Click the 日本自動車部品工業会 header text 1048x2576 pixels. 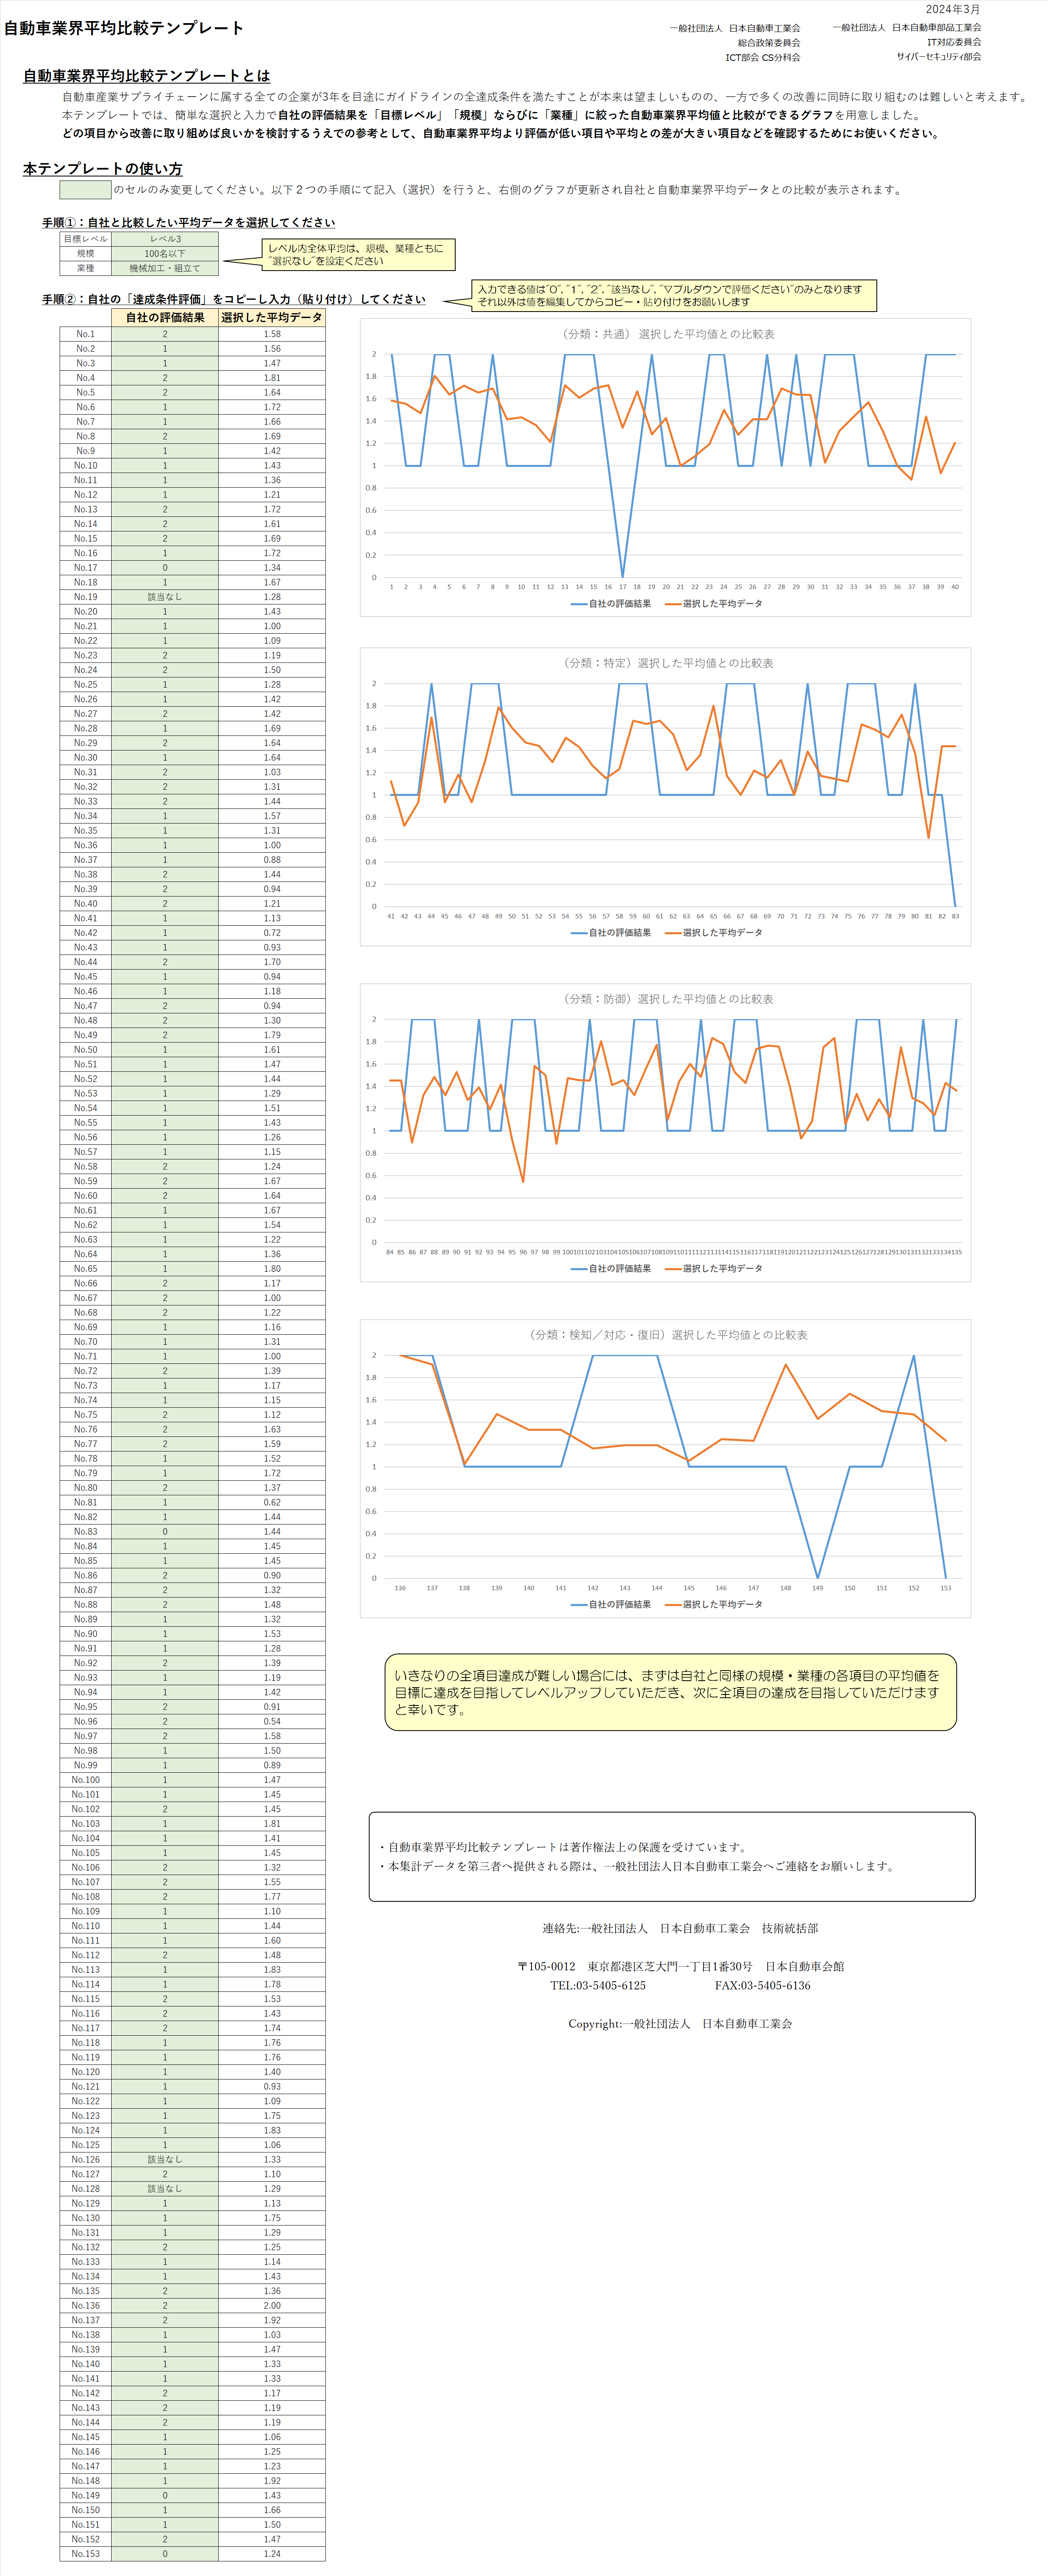pos(907,28)
